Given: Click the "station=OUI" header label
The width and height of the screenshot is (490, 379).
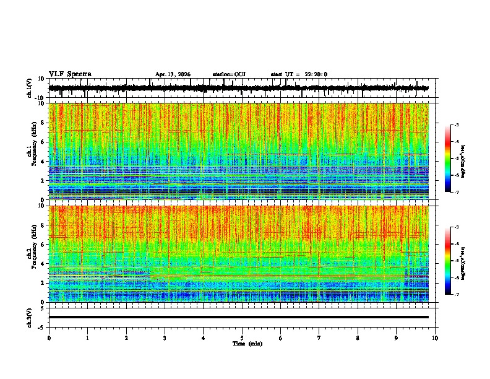Looking at the screenshot, I should click(229, 74).
